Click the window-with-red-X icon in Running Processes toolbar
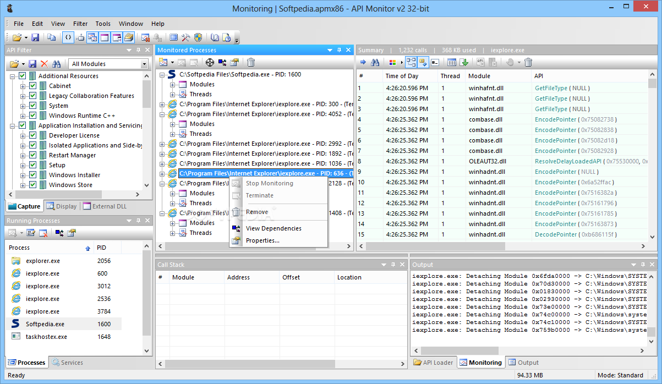662x384 pixels. pos(43,233)
